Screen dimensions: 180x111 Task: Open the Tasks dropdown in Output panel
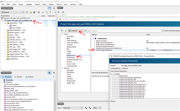(x=97, y=108)
